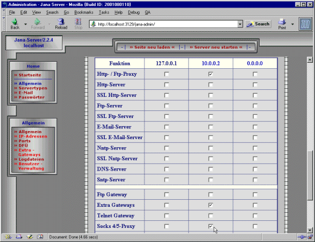Uncheck Socks 4/5-Proxy for 10.0.0.2
This screenshot has width=315, height=242.
(211, 226)
